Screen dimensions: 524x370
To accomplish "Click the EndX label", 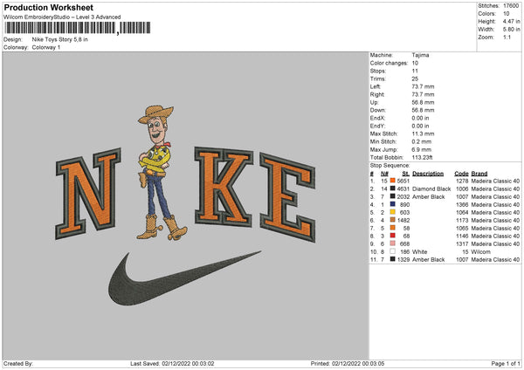I will click(x=377, y=118).
